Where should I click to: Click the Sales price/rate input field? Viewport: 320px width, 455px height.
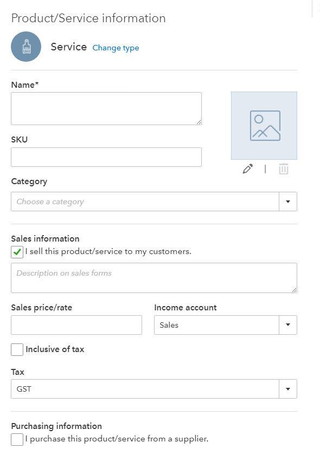pyautogui.click(x=76, y=325)
